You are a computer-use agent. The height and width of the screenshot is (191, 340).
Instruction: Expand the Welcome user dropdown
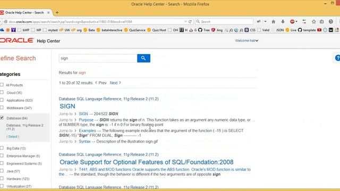pyautogui.click(x=246, y=40)
